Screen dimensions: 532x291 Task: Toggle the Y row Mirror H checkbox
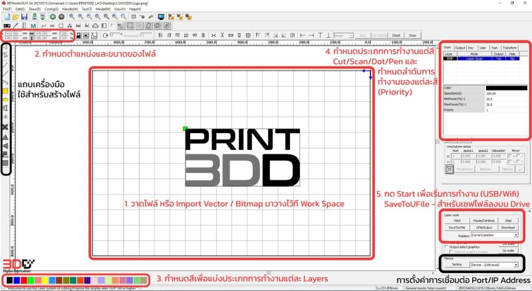(509, 162)
